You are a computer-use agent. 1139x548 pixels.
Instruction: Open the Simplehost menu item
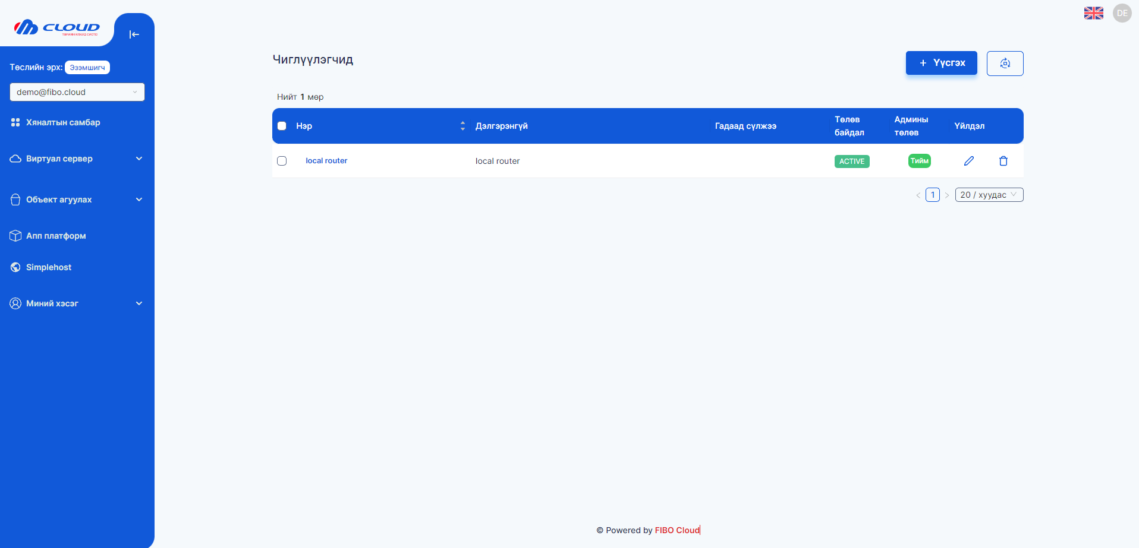point(49,267)
